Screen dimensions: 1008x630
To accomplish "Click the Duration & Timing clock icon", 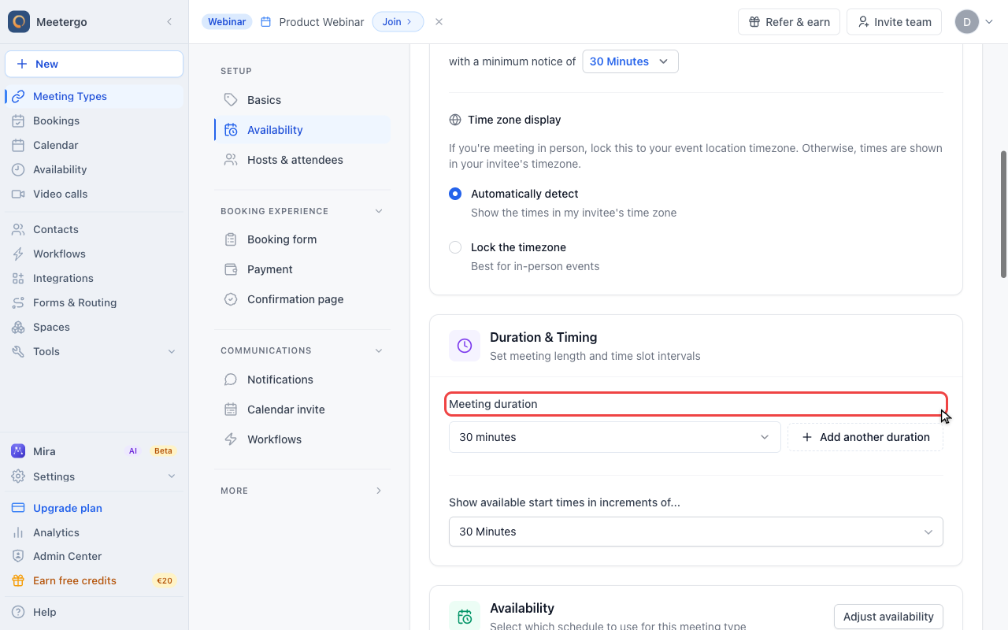I will pyautogui.click(x=465, y=346).
